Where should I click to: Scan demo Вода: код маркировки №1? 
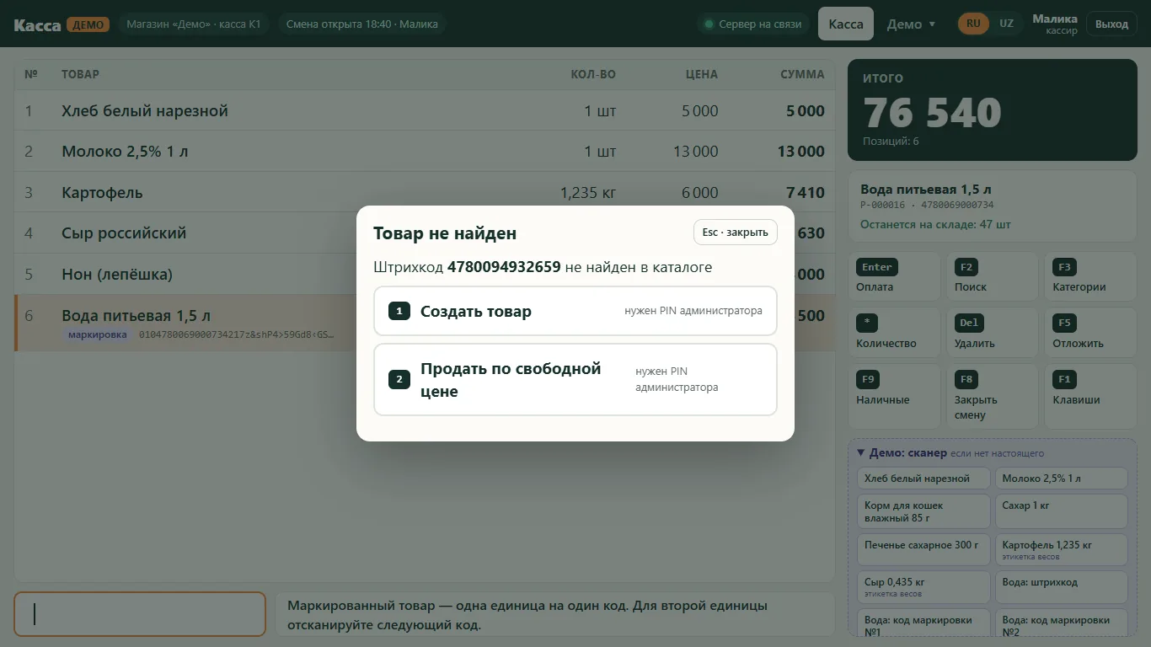[x=923, y=623]
